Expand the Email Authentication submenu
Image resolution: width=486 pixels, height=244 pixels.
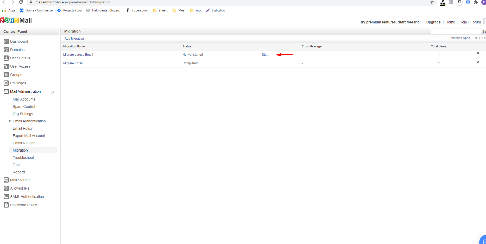[x=10, y=121]
